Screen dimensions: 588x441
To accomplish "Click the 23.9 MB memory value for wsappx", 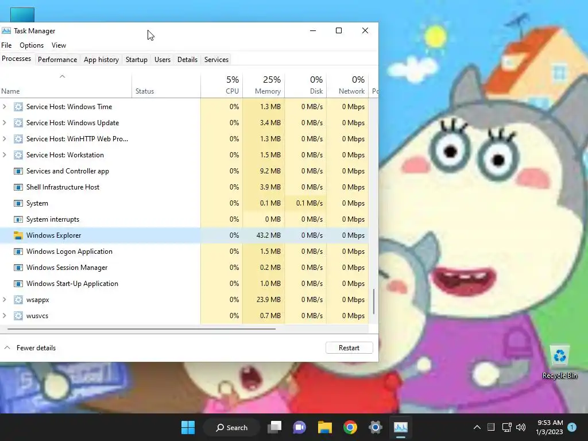I will (x=268, y=300).
